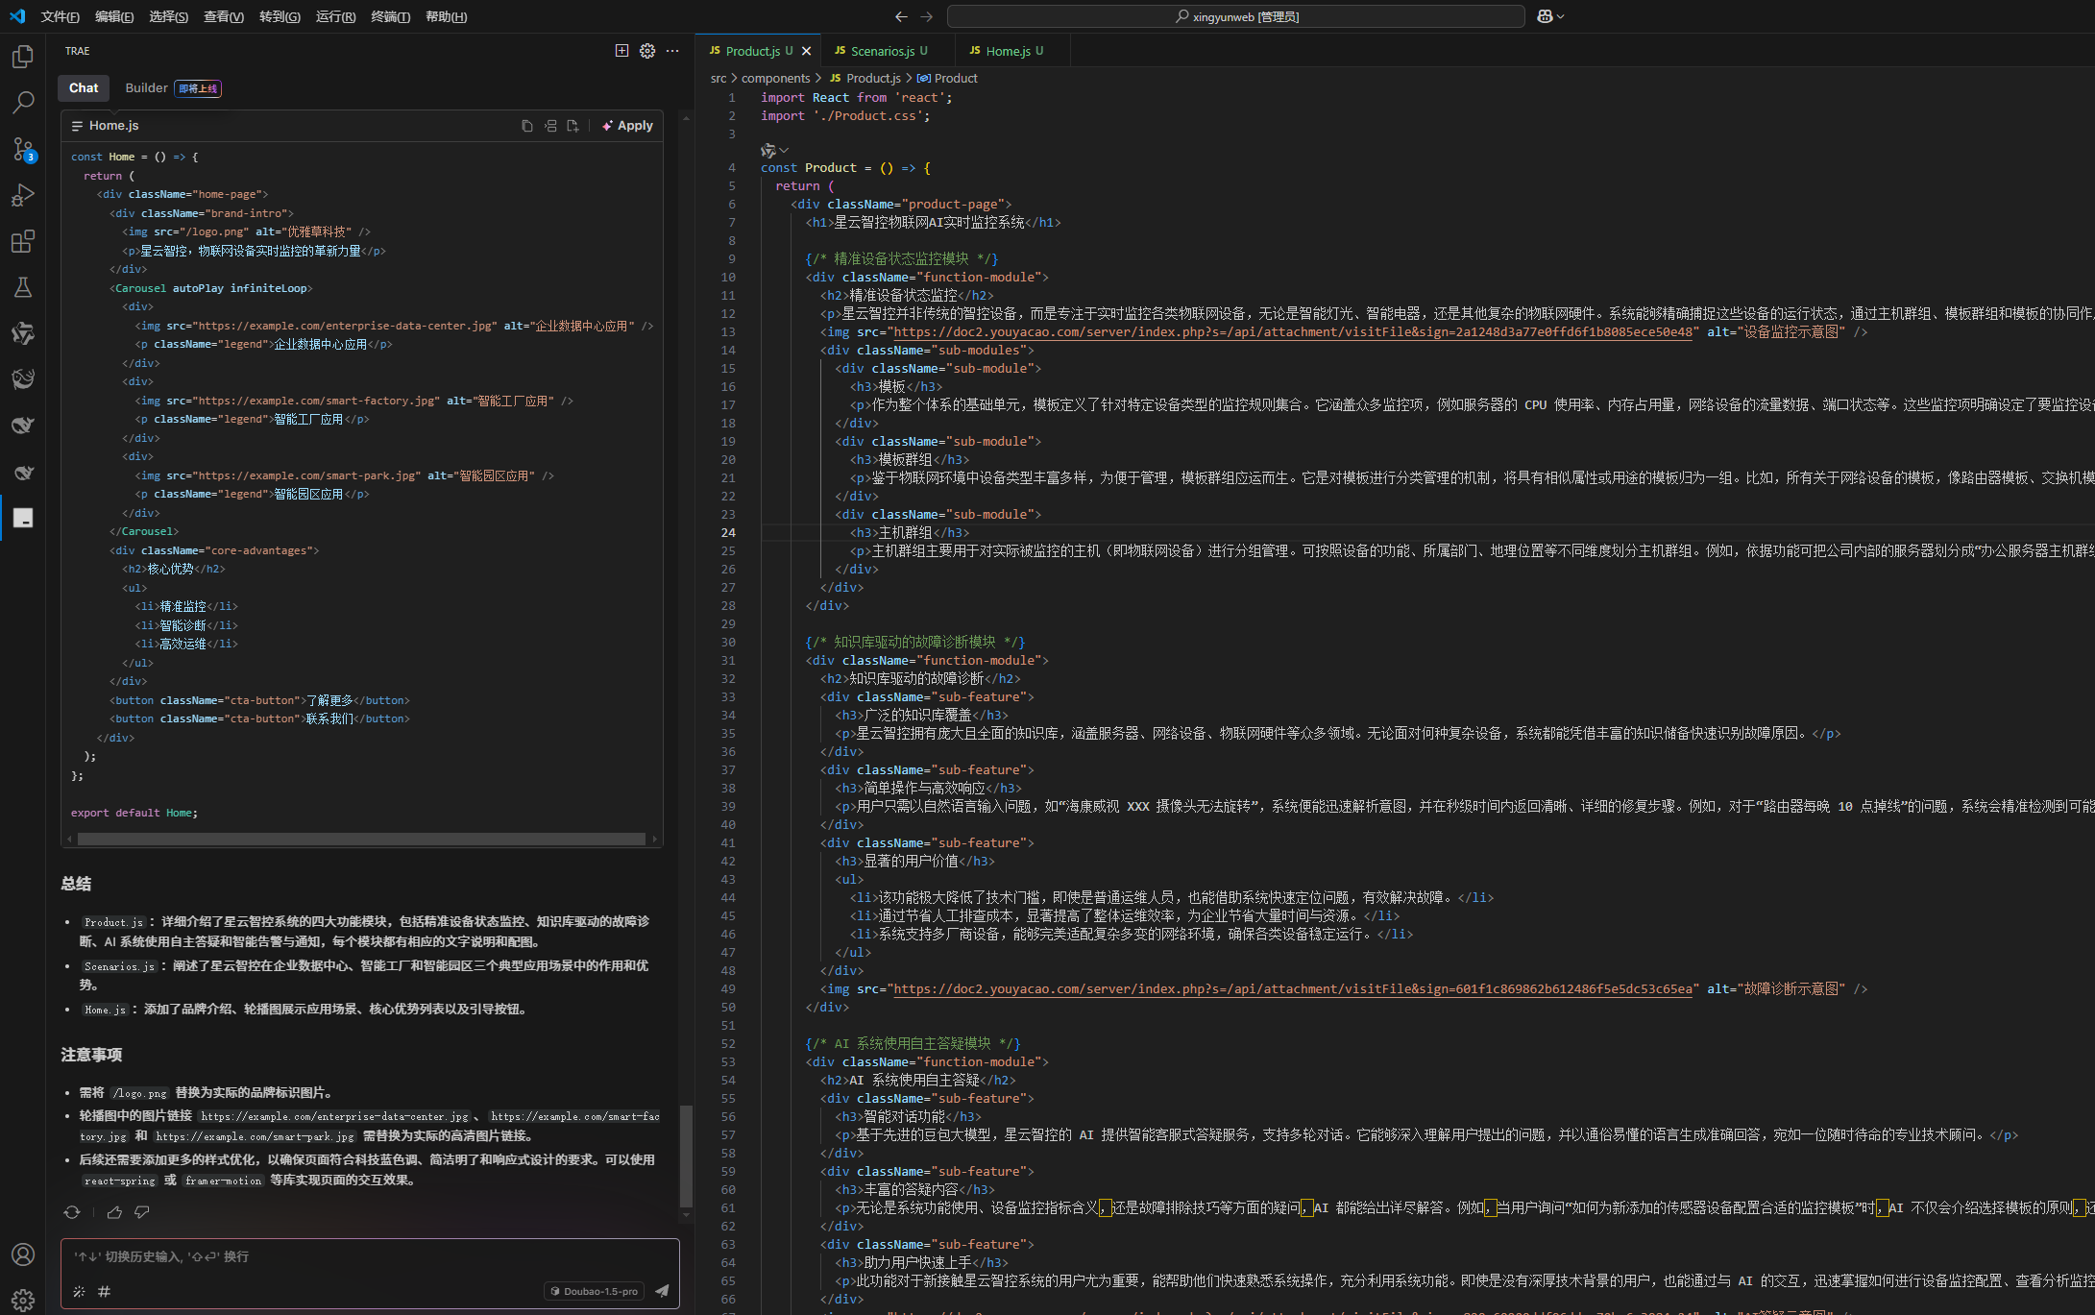Open the youyacao image URL on line 13
2095x1315 pixels.
click(x=1292, y=332)
